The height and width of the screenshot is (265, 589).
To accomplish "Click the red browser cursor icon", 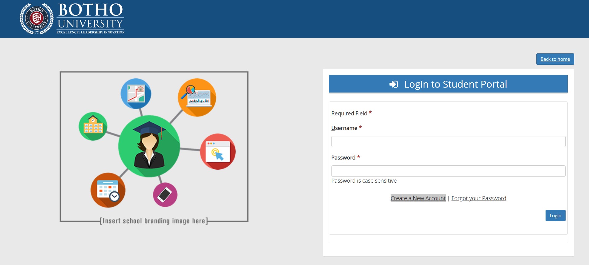I will pyautogui.click(x=218, y=151).
